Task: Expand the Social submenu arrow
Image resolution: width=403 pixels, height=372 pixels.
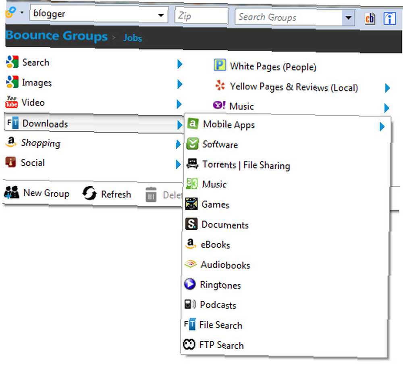Action: (178, 164)
